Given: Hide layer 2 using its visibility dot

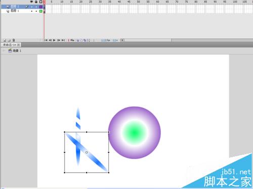Looking at the screenshot, I should coord(32,7).
